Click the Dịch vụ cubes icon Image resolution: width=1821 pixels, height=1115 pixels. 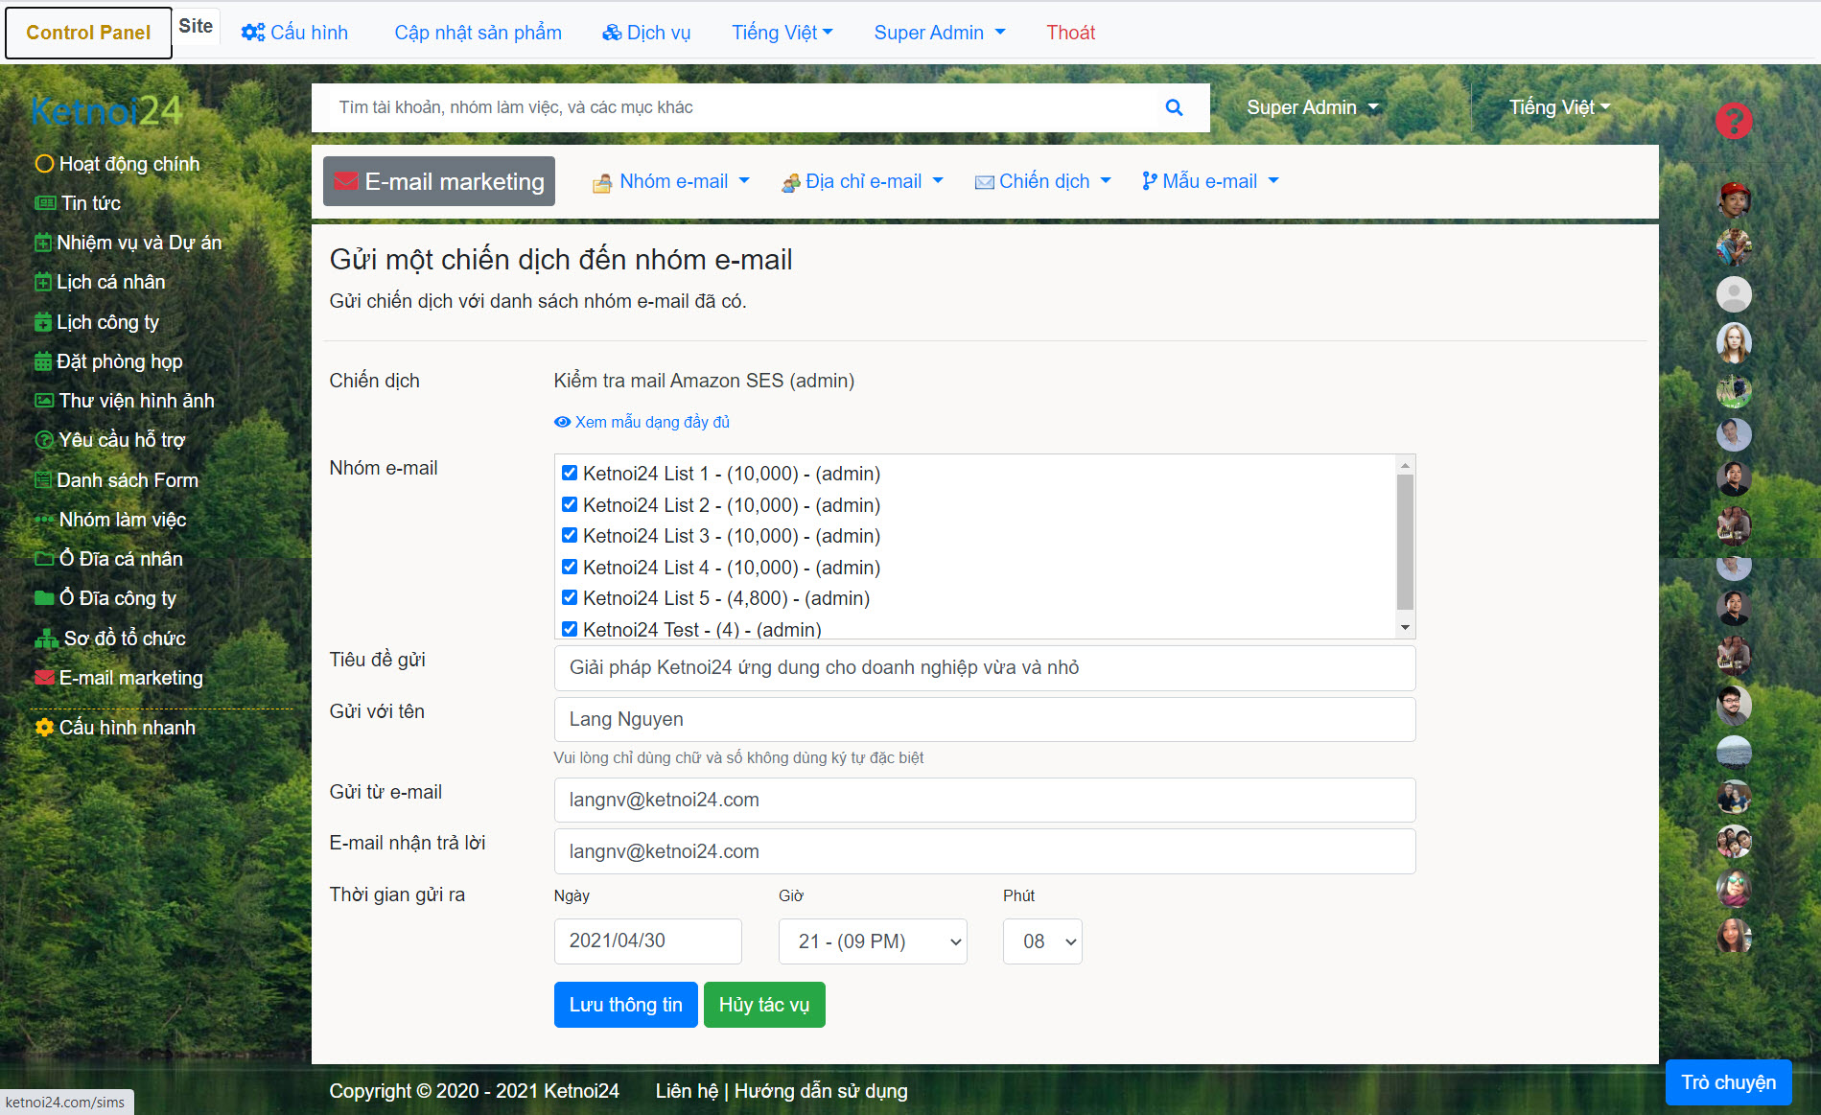612,33
